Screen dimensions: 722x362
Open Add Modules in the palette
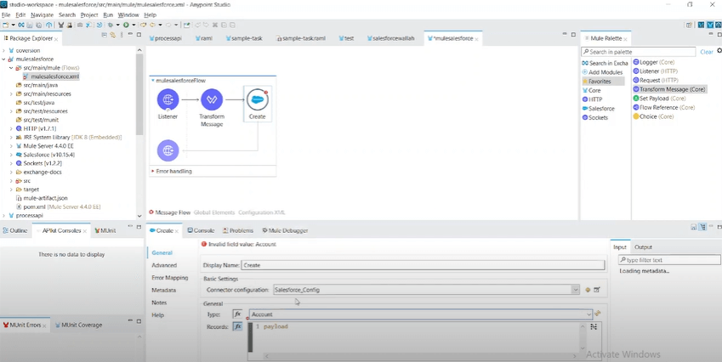(606, 72)
